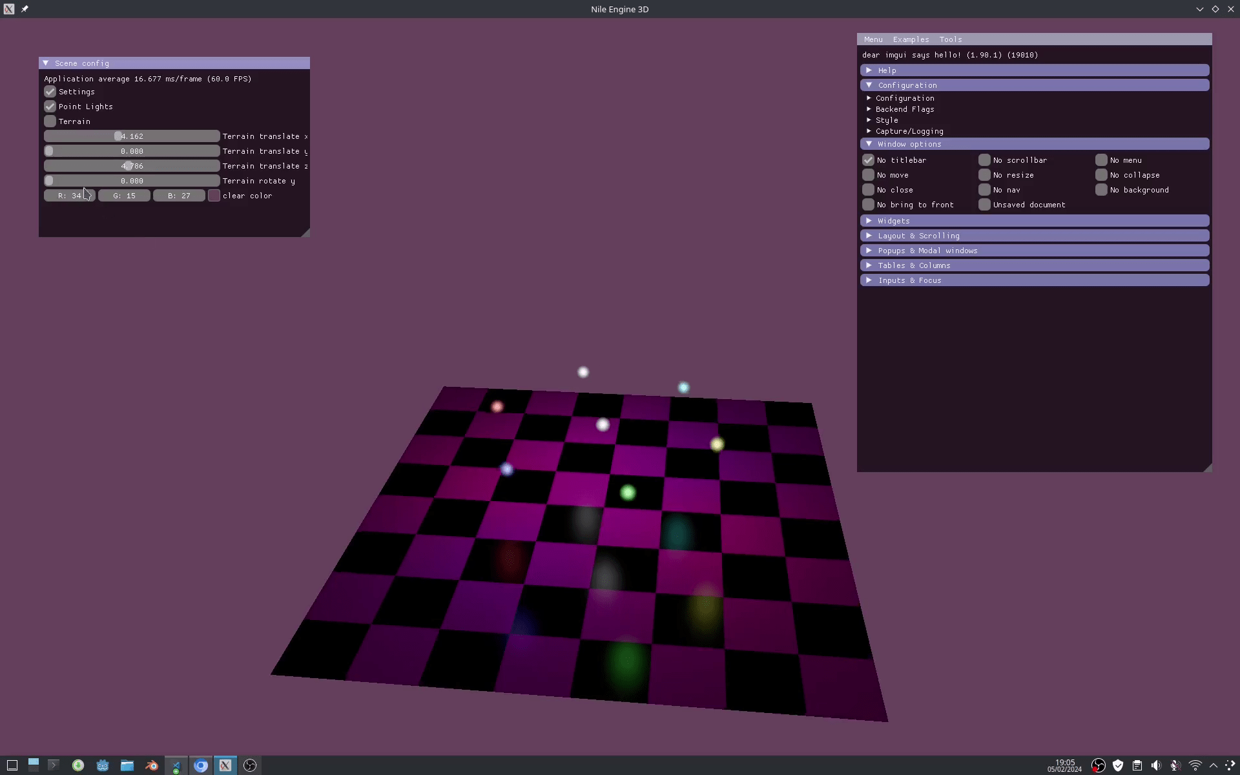Image resolution: width=1240 pixels, height=775 pixels.
Task: Click the OBS Studio taskbar icon
Action: (x=250, y=765)
